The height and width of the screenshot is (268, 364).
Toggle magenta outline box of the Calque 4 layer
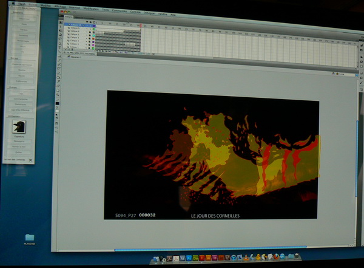93,45
